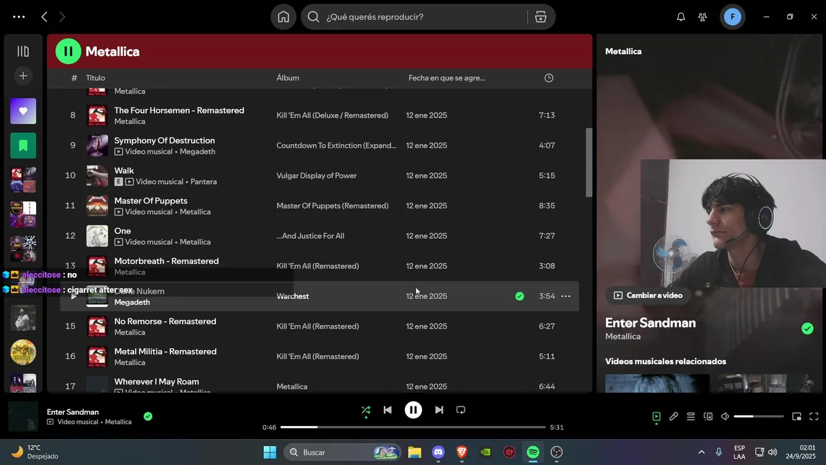Open 'Vulgar Display of Power' album link

tap(316, 176)
